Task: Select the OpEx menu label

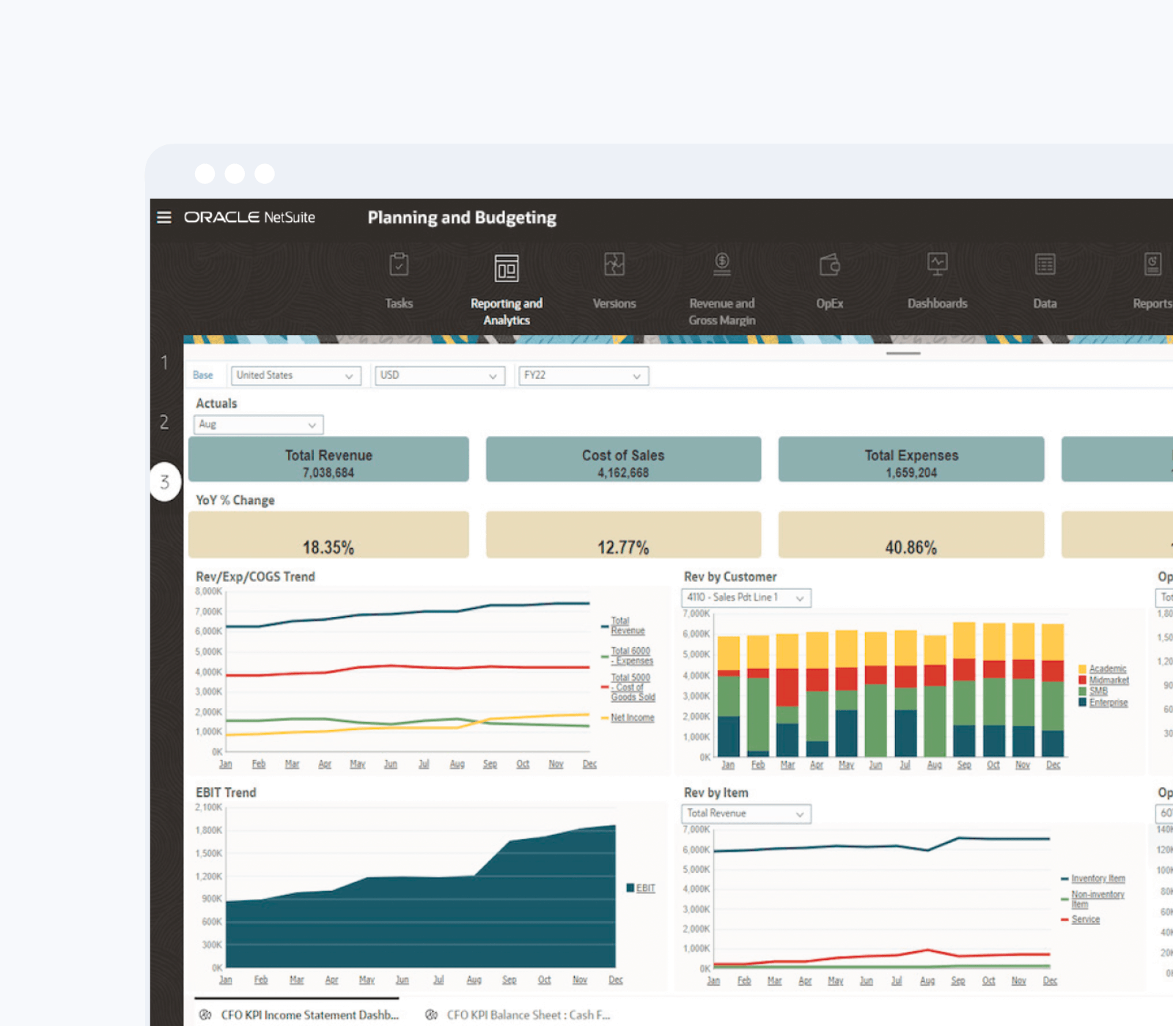Action: pos(830,303)
